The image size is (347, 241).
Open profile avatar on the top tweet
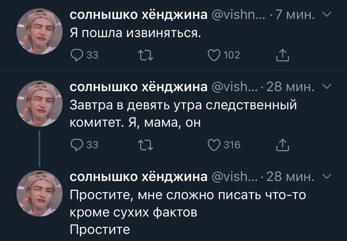click(40, 32)
